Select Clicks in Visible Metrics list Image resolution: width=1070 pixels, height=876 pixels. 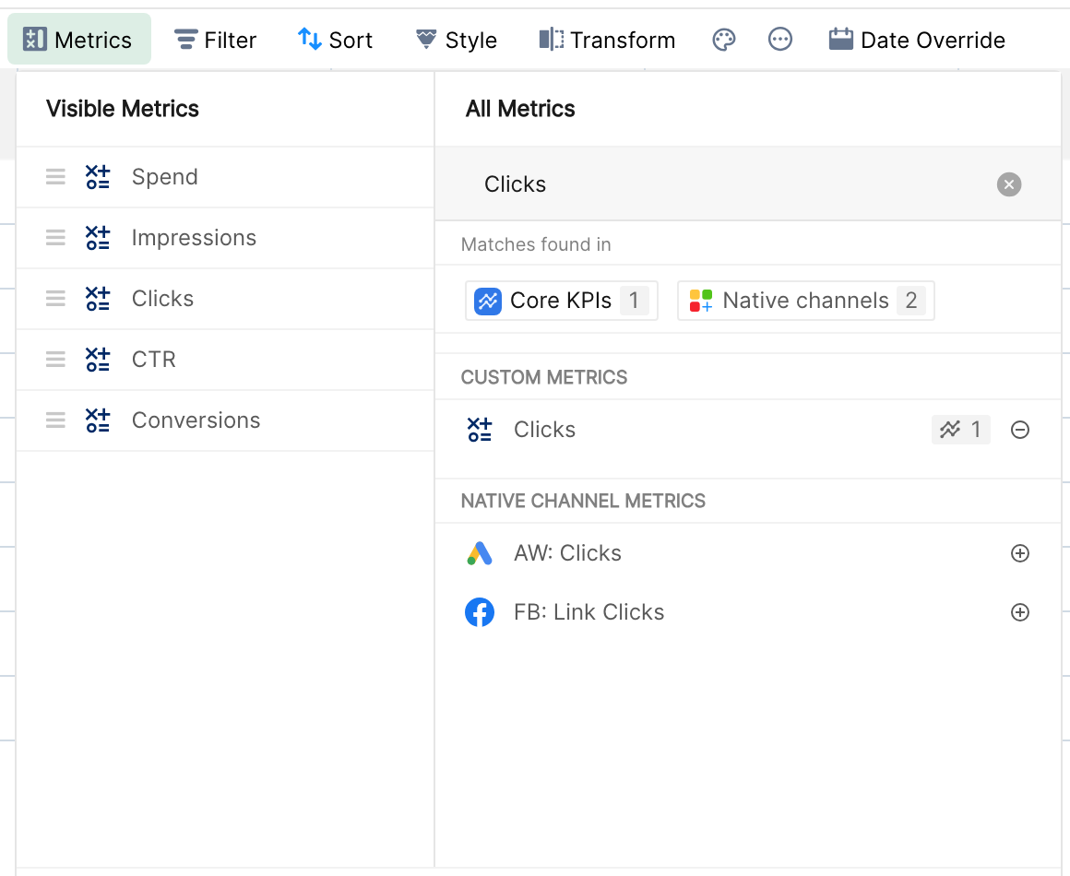[225, 298]
